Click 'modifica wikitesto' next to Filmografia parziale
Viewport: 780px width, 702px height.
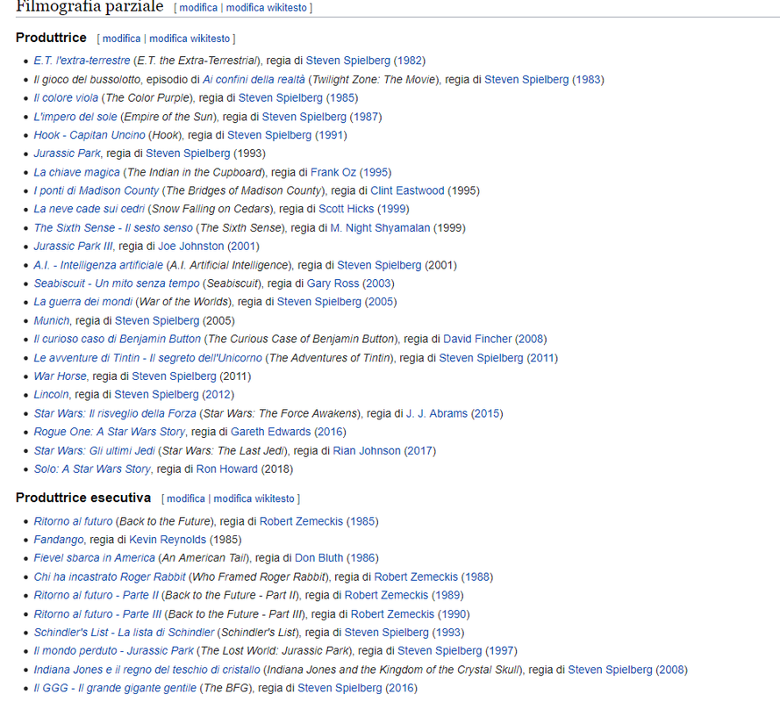point(267,8)
